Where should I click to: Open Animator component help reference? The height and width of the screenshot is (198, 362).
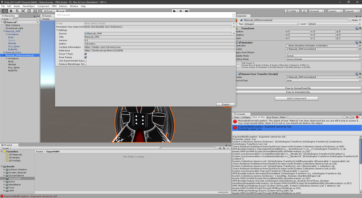357,42
